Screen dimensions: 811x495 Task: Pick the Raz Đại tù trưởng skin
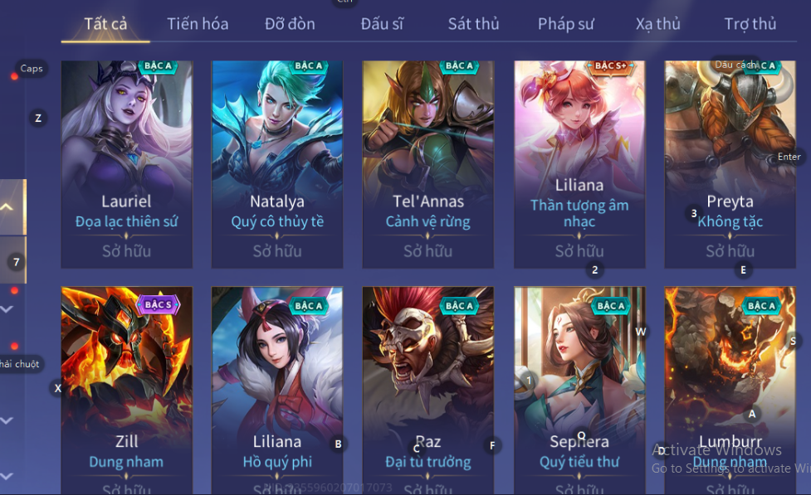(428, 391)
